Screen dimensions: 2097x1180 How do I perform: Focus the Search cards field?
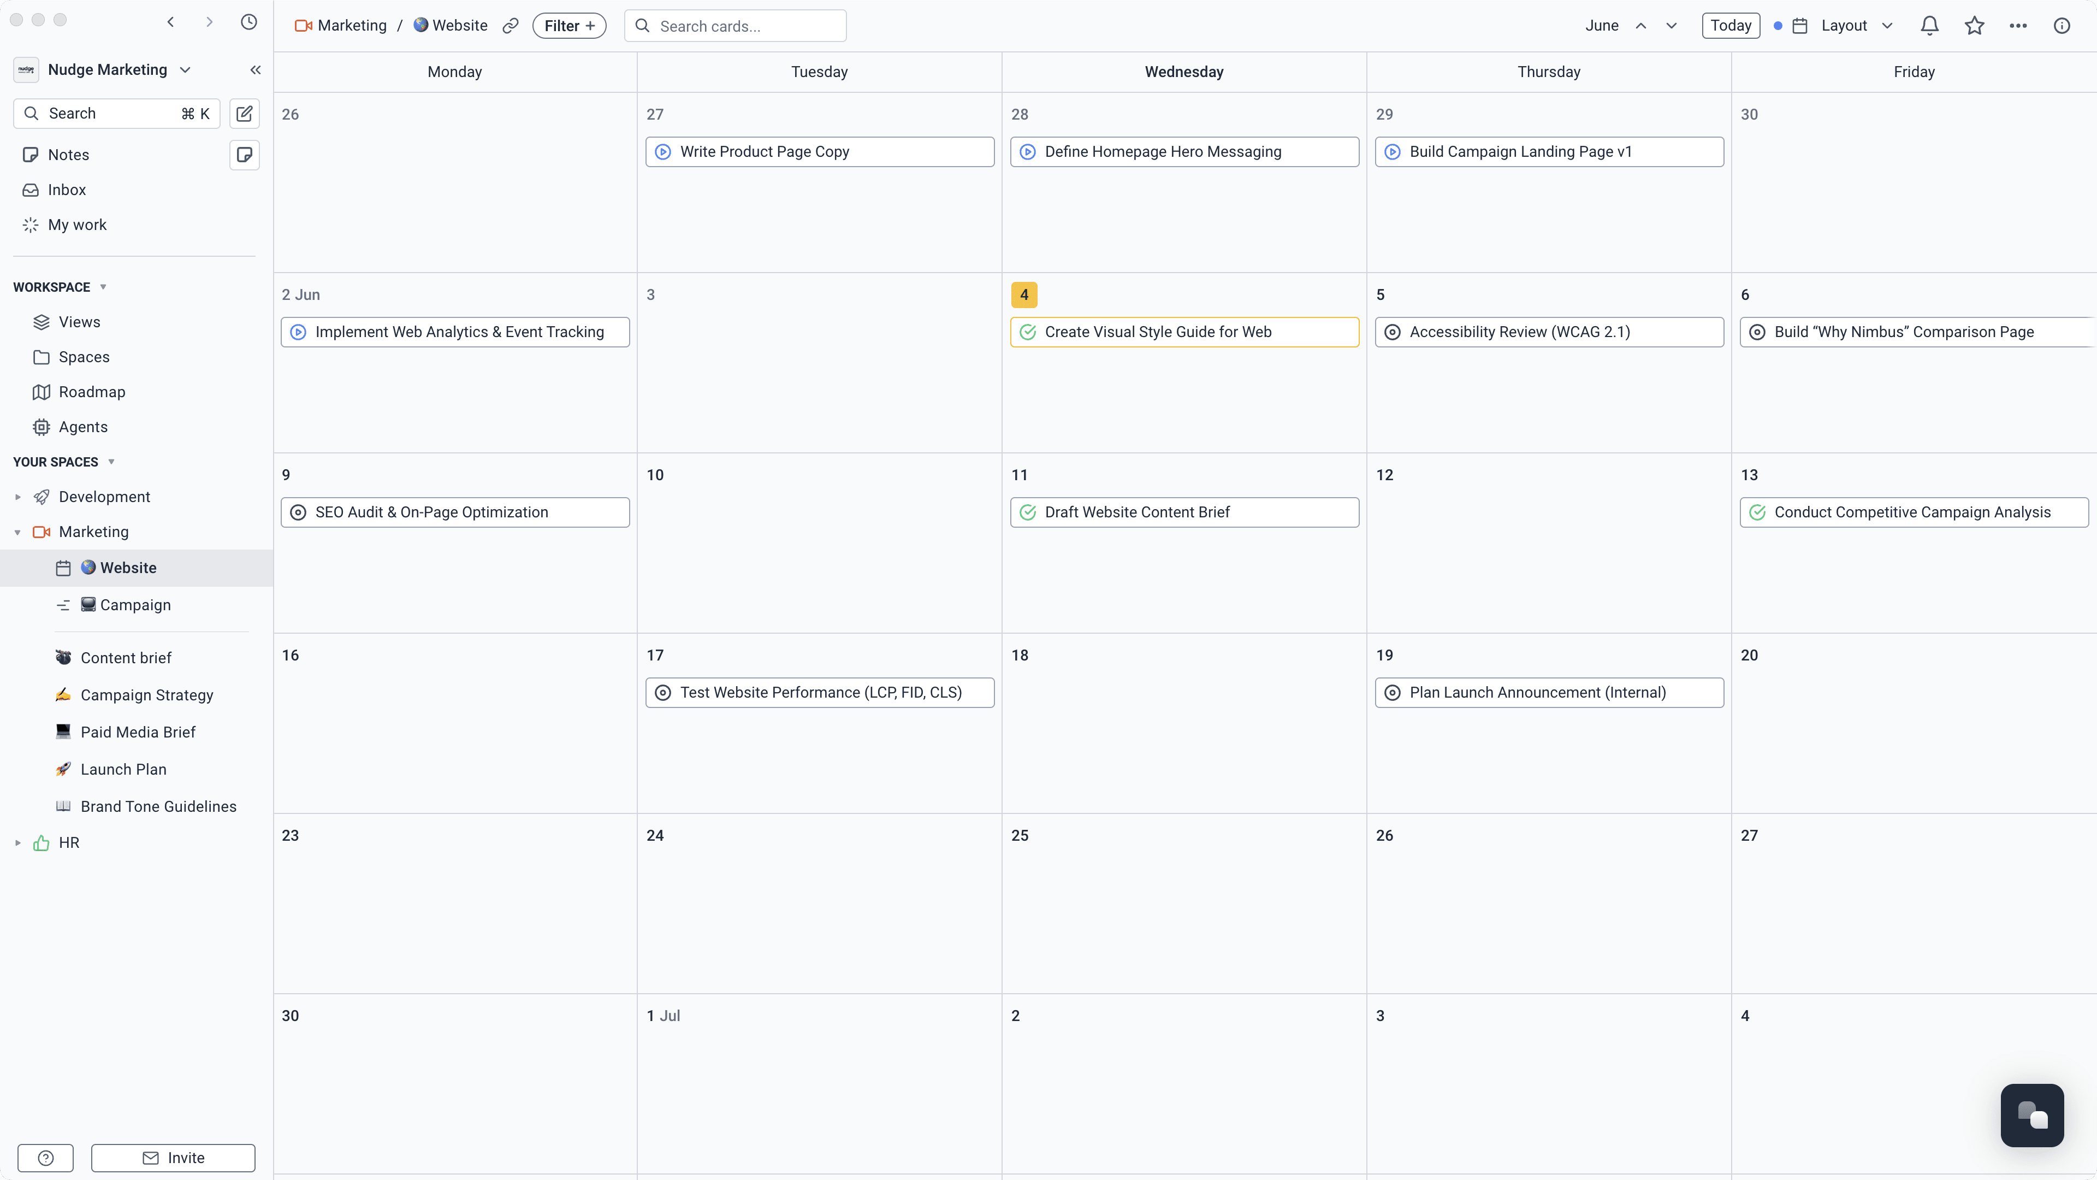pyautogui.click(x=735, y=26)
